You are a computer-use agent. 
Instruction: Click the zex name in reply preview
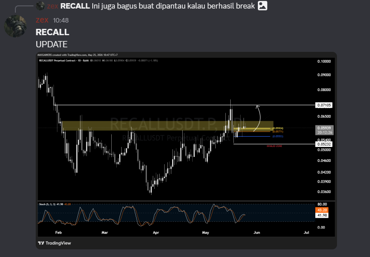pyautogui.click(x=52, y=6)
